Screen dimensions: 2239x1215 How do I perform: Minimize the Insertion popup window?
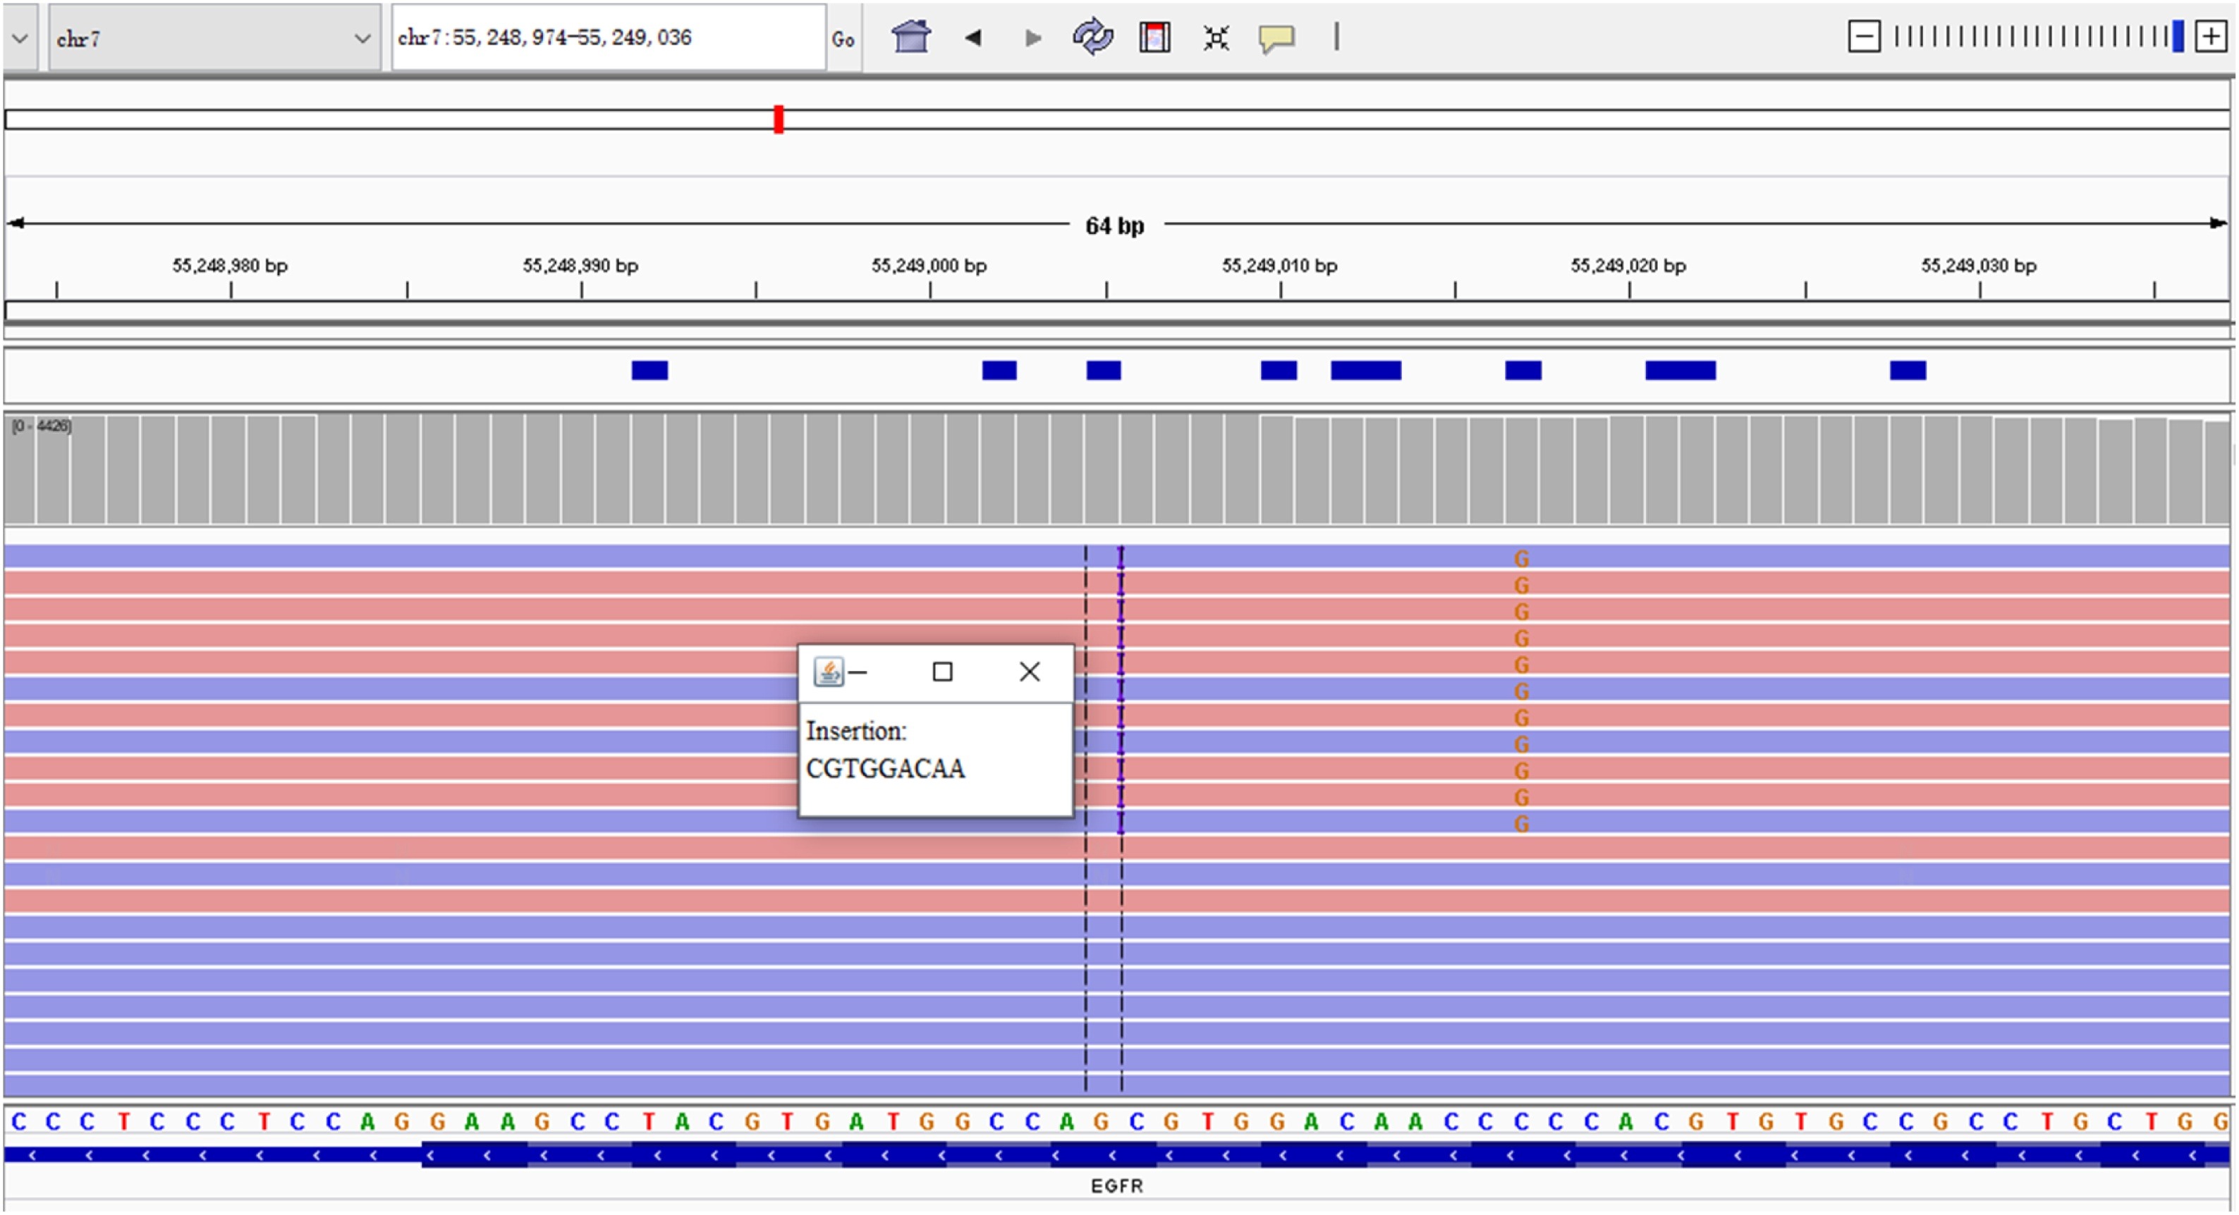(858, 672)
